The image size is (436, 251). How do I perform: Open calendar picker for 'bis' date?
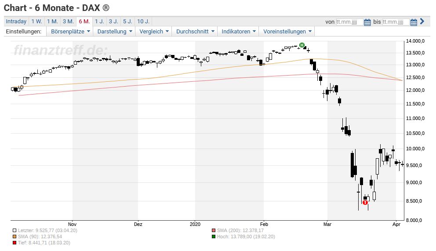tap(414, 22)
